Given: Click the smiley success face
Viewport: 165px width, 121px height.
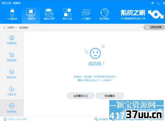Looking at the screenshot, I should 95,53.
